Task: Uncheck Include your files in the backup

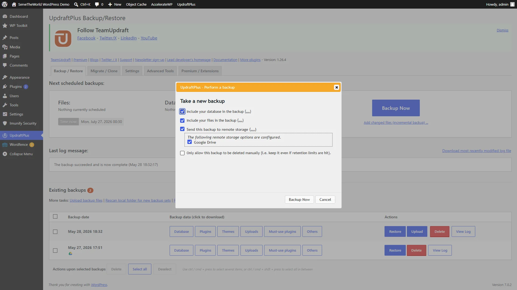Action: pos(182,121)
